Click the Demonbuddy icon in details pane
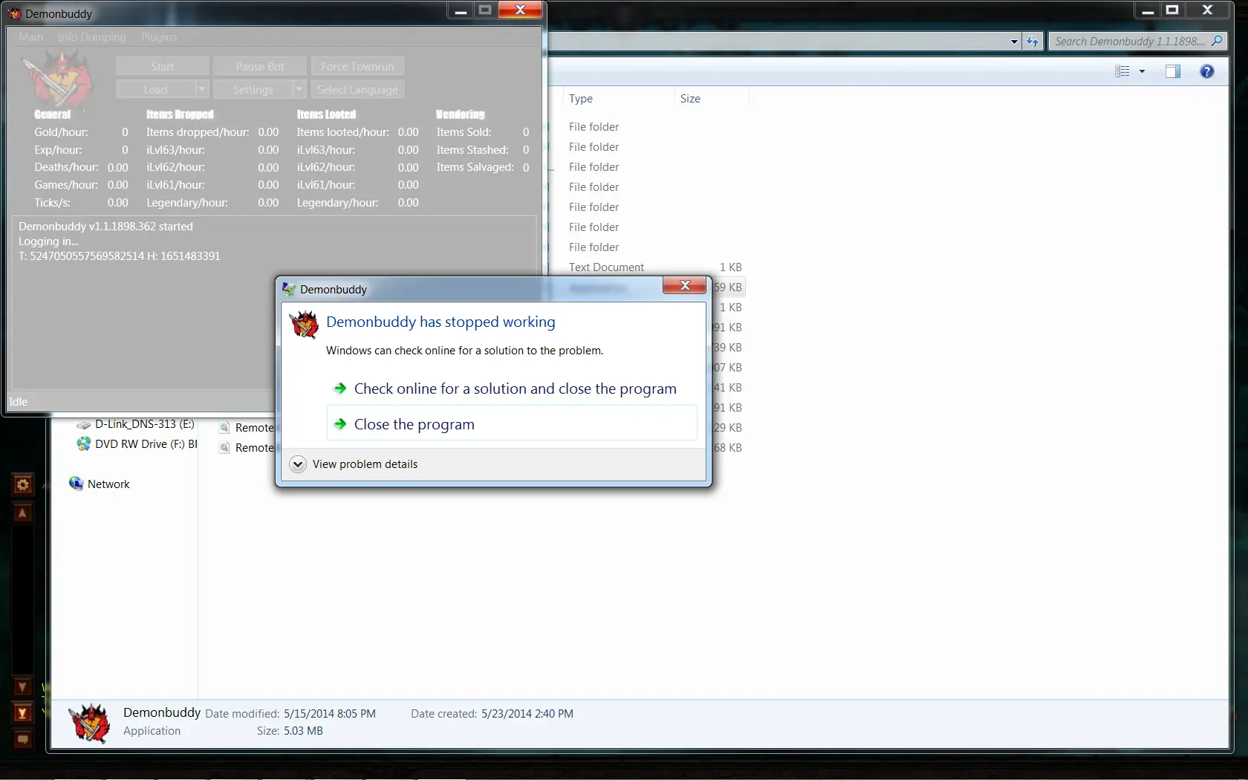Image resolution: width=1248 pixels, height=780 pixels. (x=91, y=723)
